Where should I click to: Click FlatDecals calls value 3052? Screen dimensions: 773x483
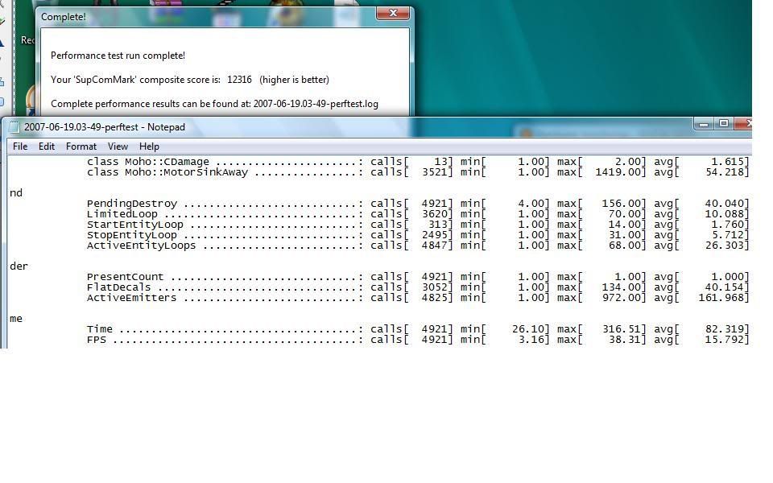click(435, 287)
